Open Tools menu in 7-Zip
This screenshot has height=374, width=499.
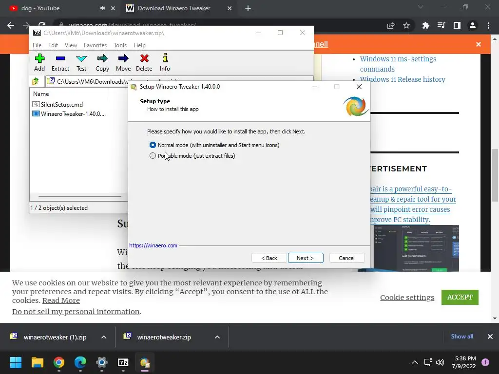pos(120,45)
